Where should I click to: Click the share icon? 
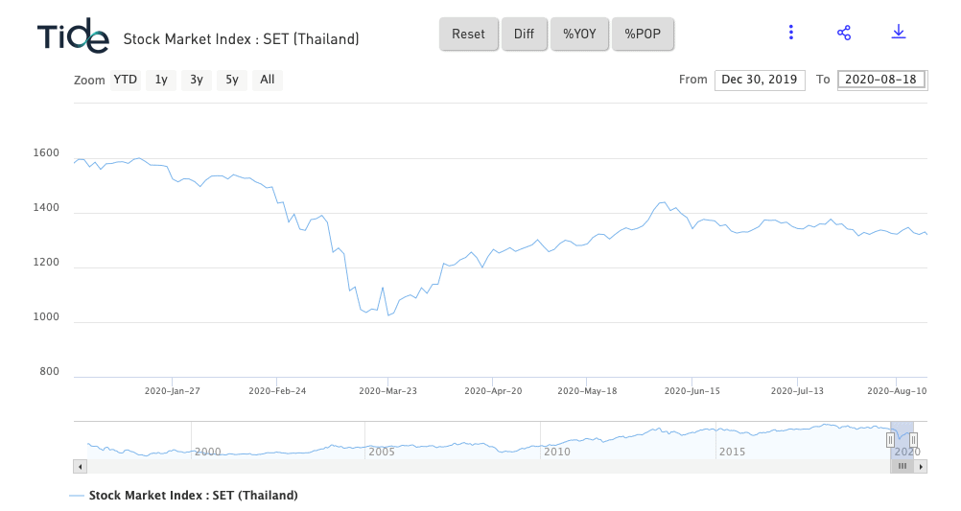pos(844,33)
